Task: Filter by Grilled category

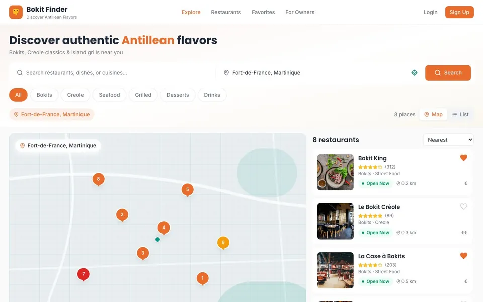Action: pos(143,95)
